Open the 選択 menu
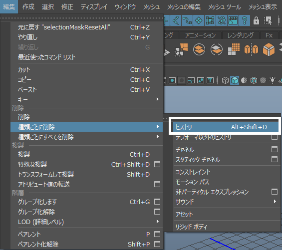This screenshot has height=250, width=282. (x=47, y=7)
